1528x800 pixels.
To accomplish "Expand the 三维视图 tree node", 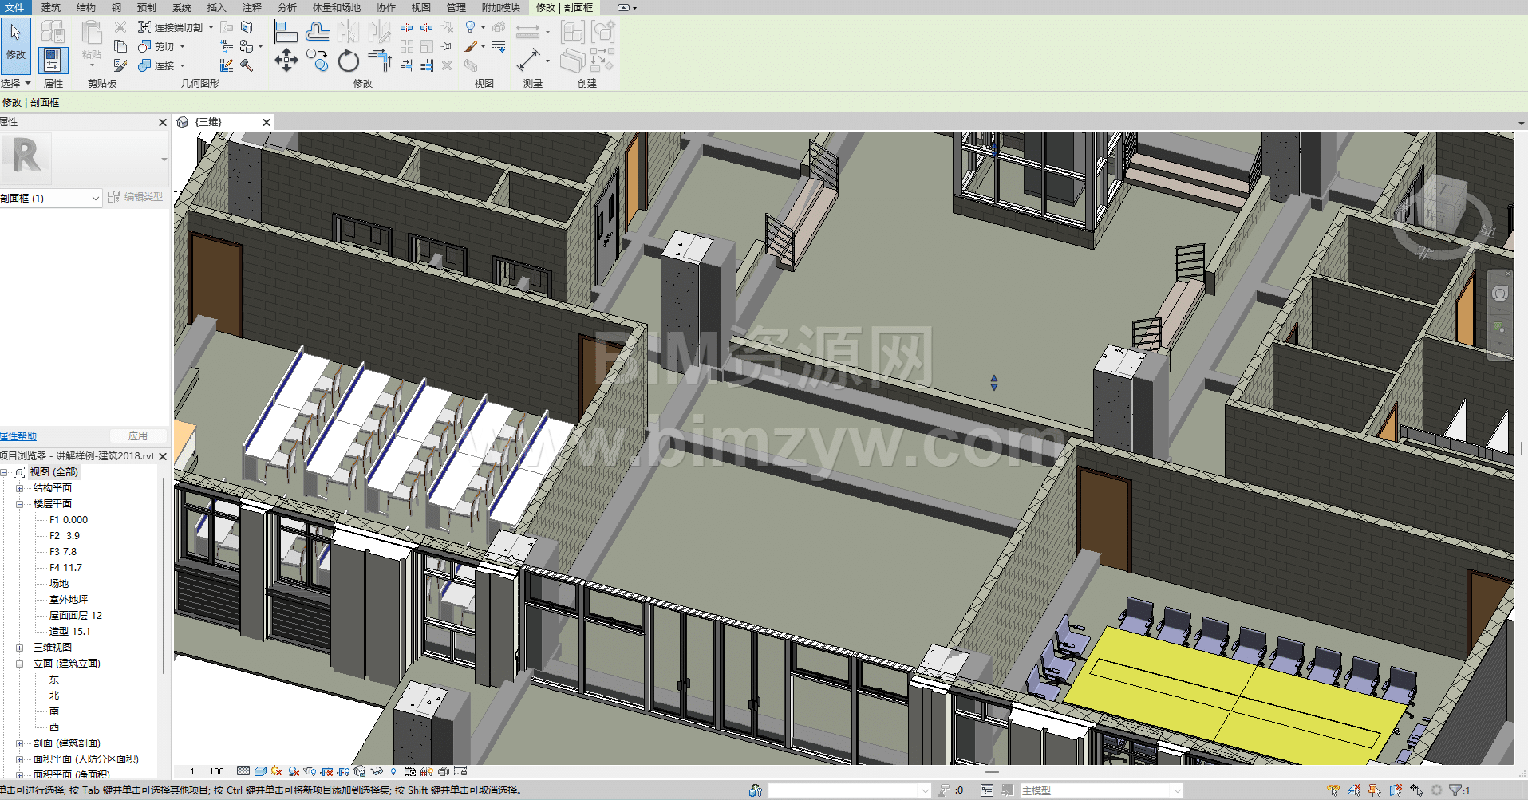I will click(20, 648).
